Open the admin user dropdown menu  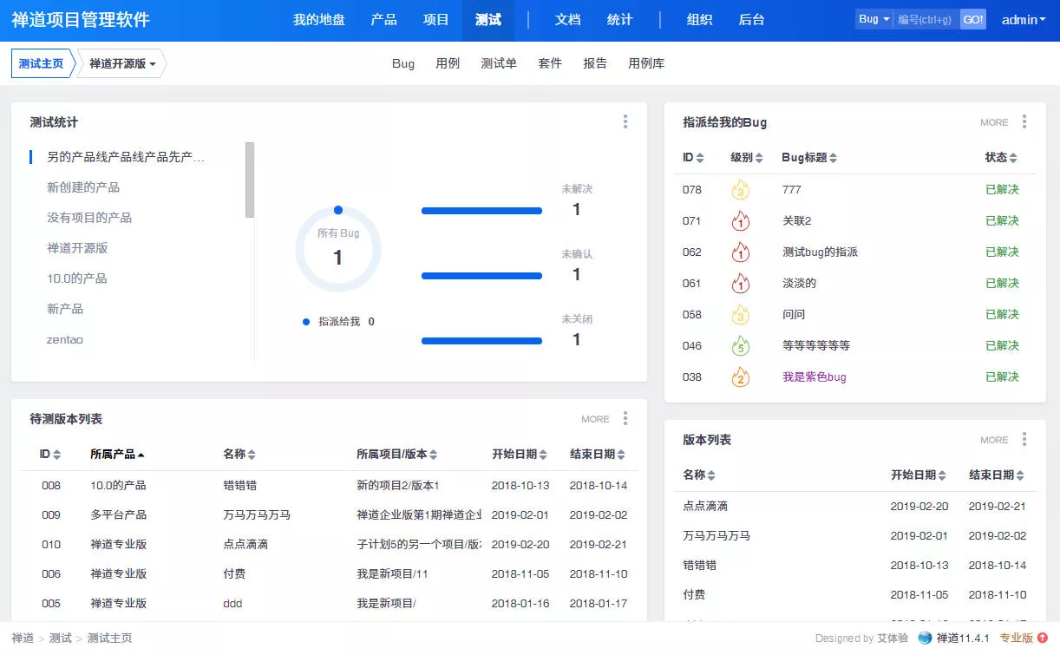pos(1024,19)
